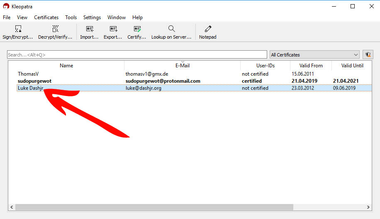Open the File menu

point(7,17)
